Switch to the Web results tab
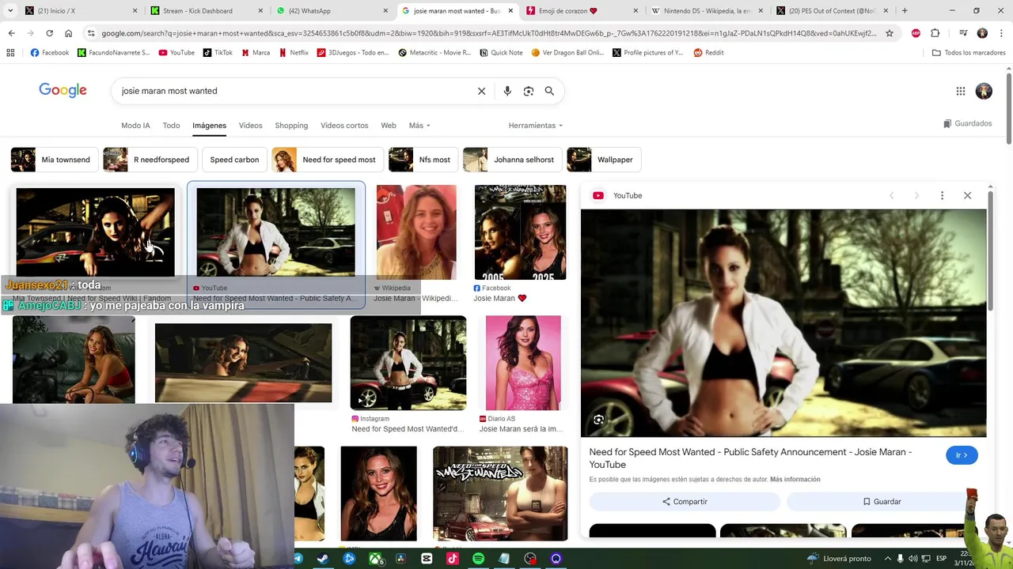Image resolution: width=1013 pixels, height=569 pixels. point(389,126)
